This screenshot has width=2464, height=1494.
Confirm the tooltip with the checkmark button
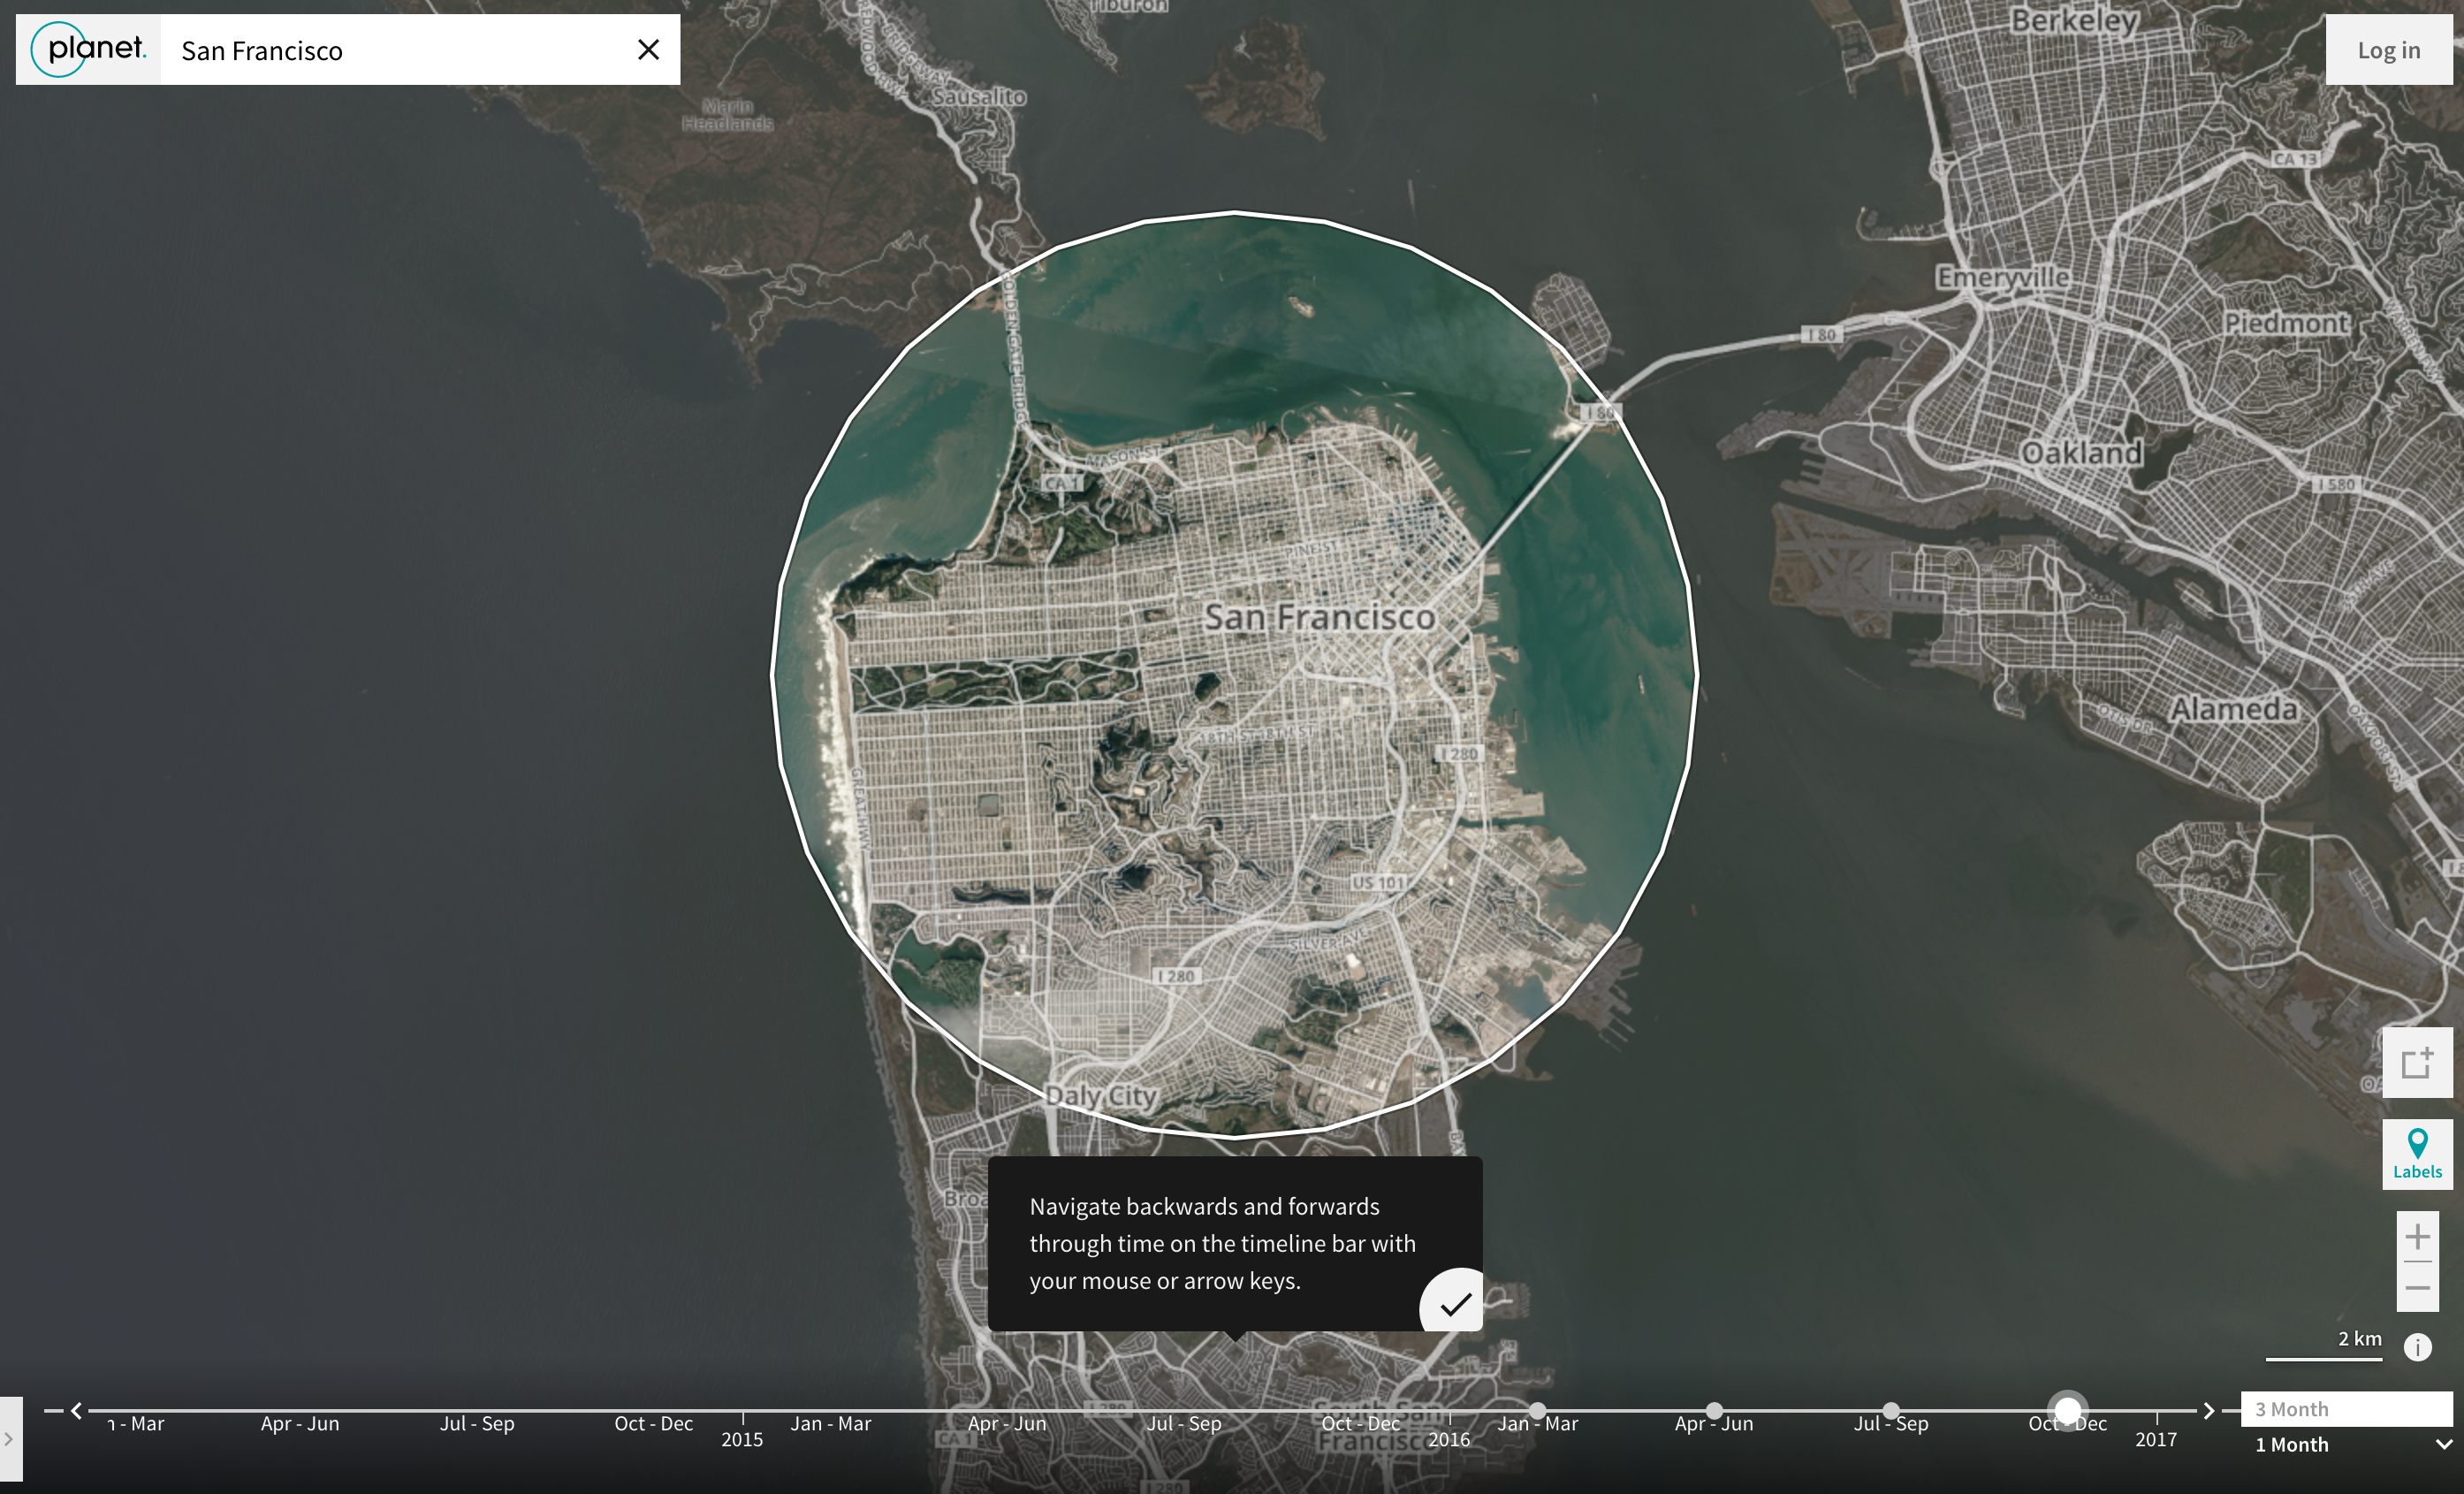pyautogui.click(x=1455, y=1303)
